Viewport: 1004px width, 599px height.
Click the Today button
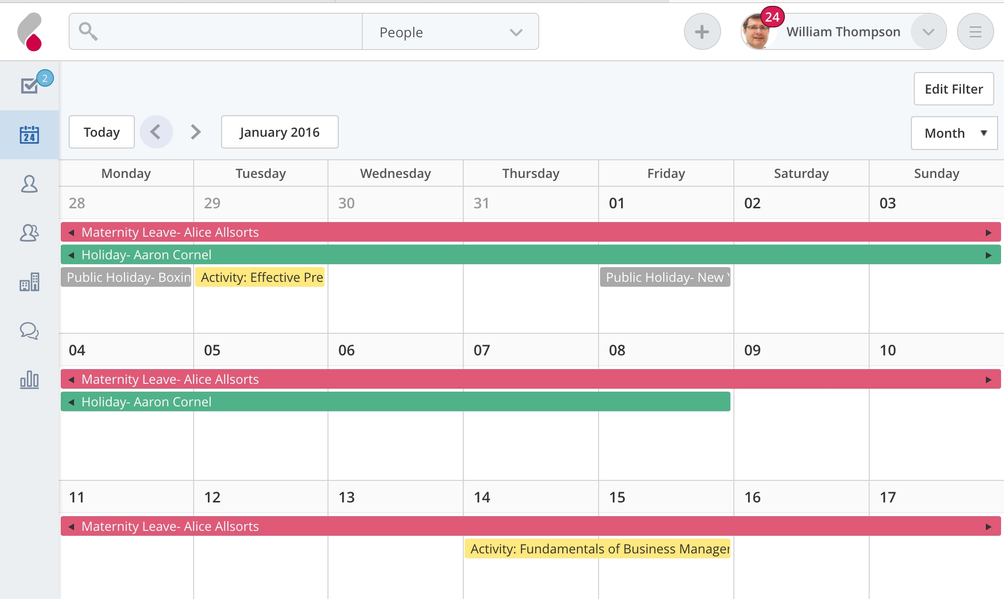tap(101, 132)
